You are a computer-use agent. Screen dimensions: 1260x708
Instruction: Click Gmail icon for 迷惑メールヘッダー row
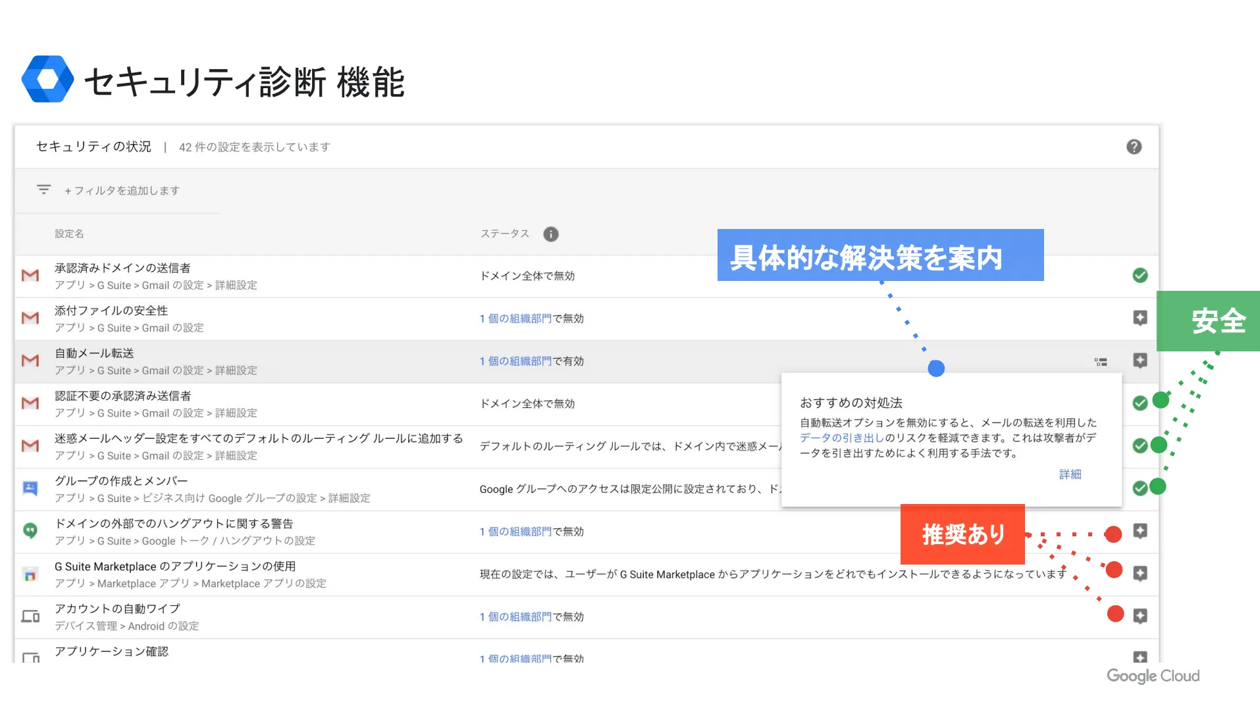[30, 446]
